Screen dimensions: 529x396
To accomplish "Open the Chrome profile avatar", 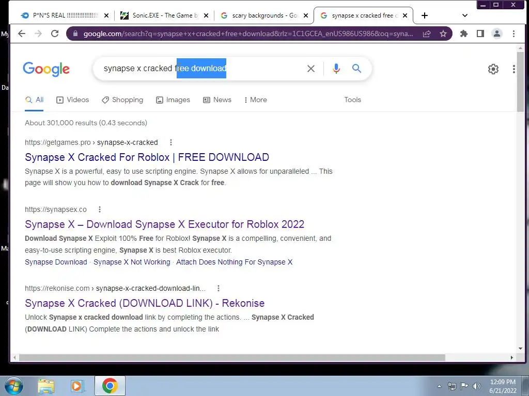I will [497, 34].
